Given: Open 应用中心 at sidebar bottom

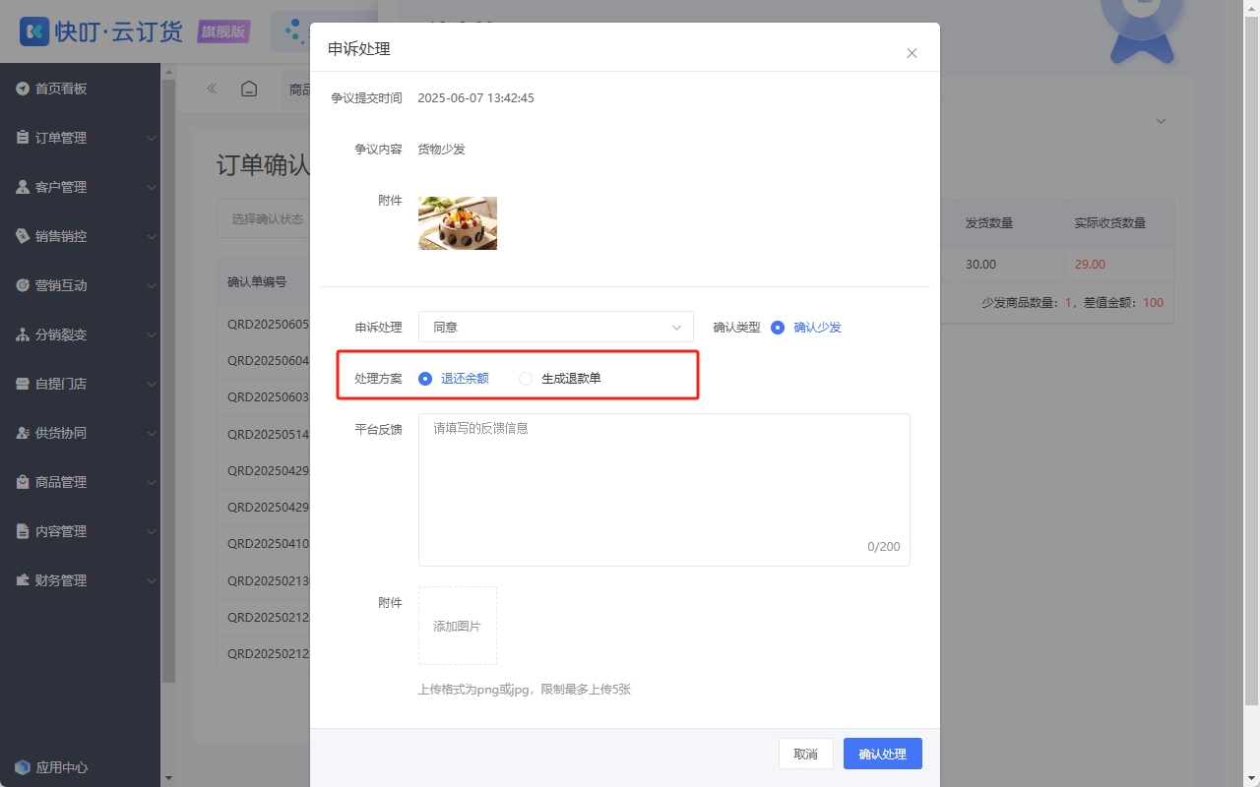Looking at the screenshot, I should 80,767.
